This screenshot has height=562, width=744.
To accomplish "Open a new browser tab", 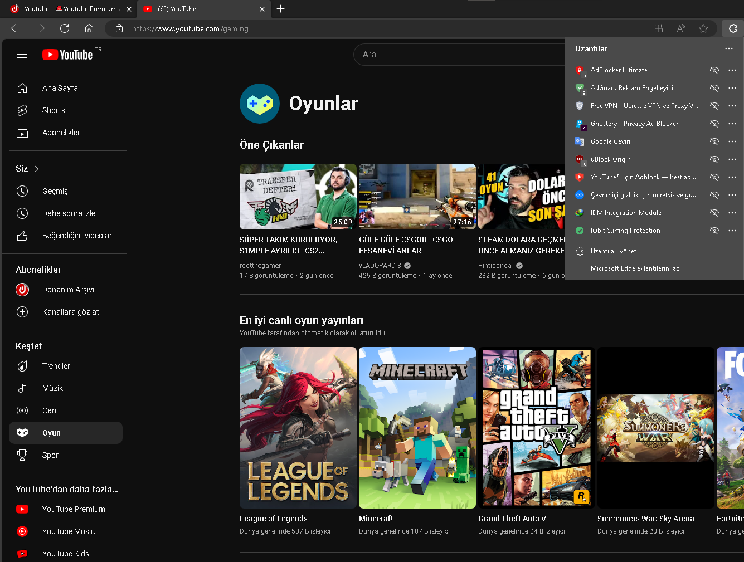I will tap(281, 9).
